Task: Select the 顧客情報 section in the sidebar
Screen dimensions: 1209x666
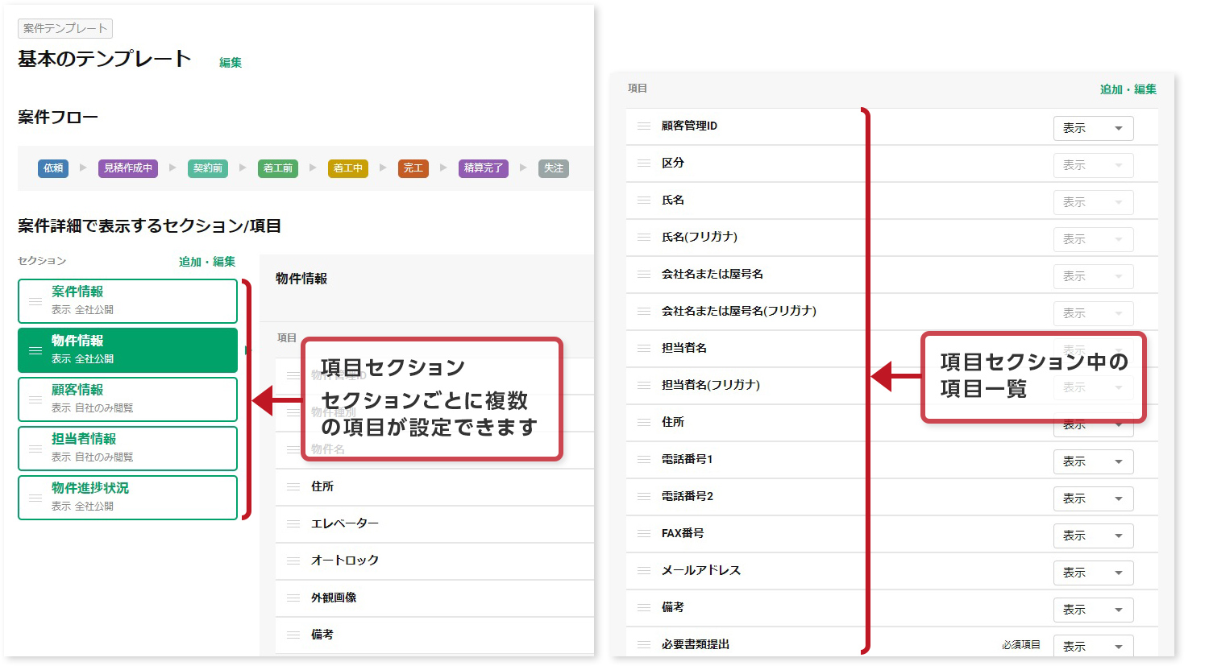Action: click(x=127, y=399)
